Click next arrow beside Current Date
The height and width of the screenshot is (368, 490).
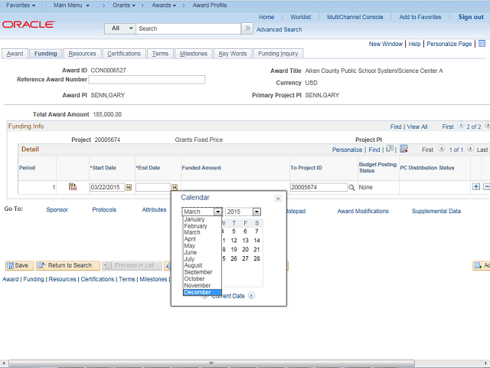[251, 295]
